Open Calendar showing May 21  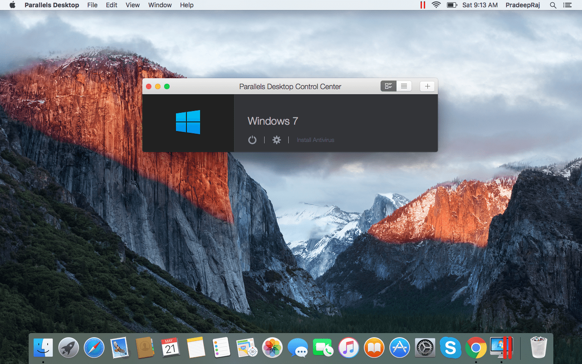pyautogui.click(x=171, y=348)
